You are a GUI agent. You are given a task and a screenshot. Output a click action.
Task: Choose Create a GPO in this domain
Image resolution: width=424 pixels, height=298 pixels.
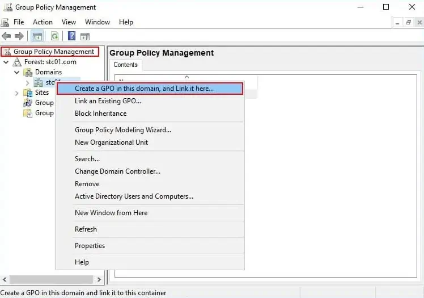point(144,89)
